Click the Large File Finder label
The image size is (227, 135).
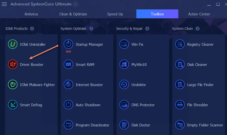200,85
